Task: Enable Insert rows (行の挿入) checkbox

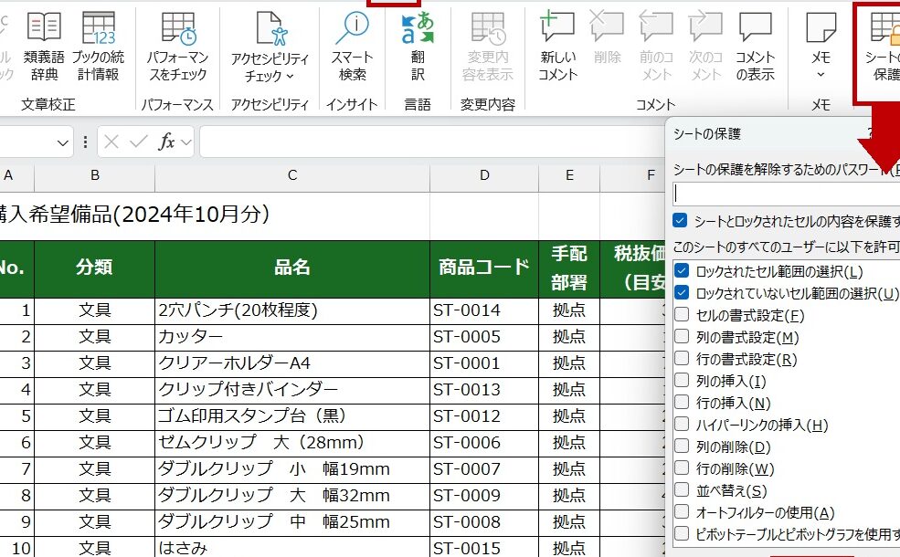Action: click(682, 402)
